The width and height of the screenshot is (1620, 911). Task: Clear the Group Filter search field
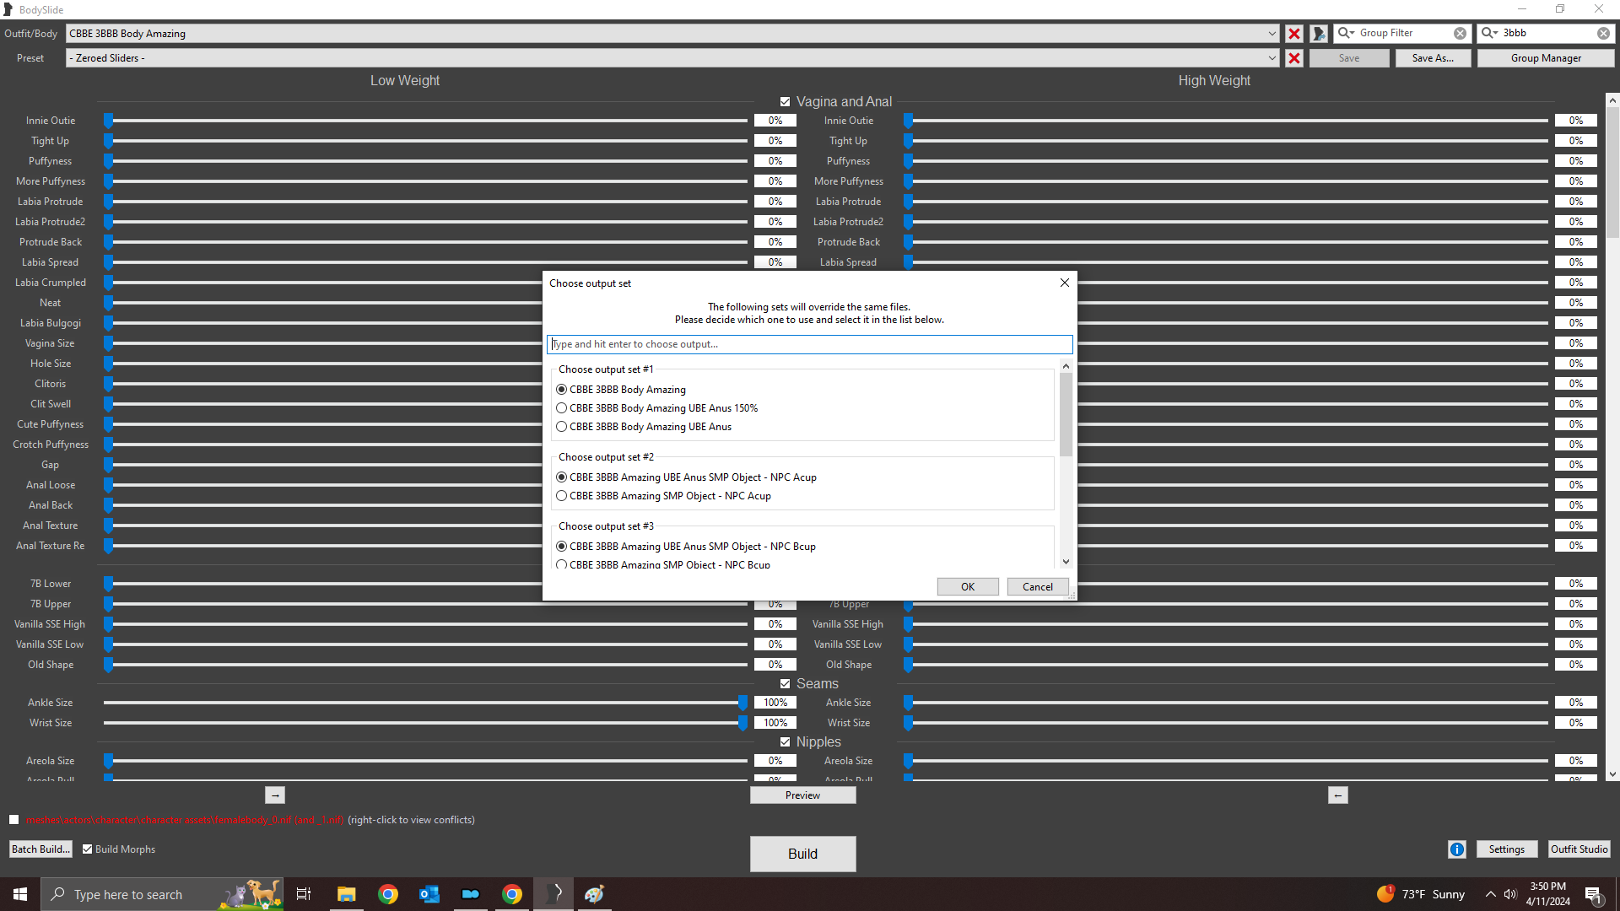(1460, 34)
